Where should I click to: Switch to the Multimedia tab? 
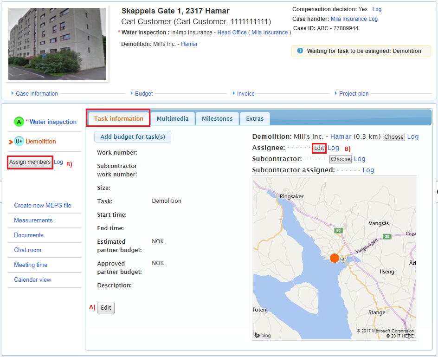[173, 119]
